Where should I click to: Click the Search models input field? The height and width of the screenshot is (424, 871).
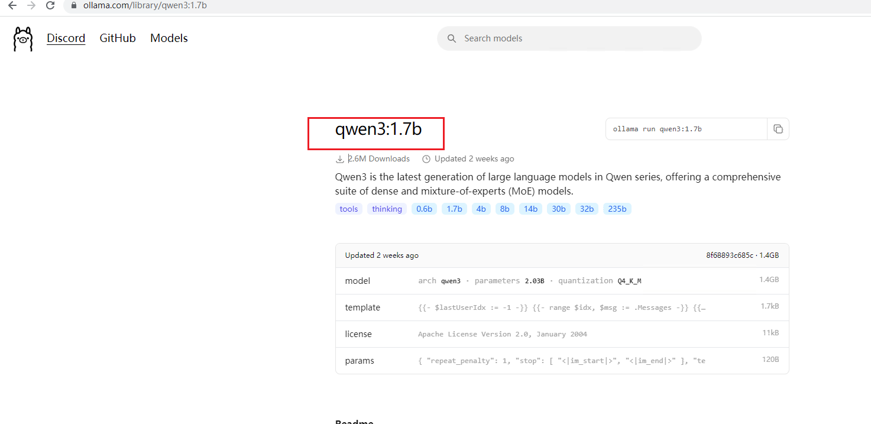pyautogui.click(x=569, y=38)
